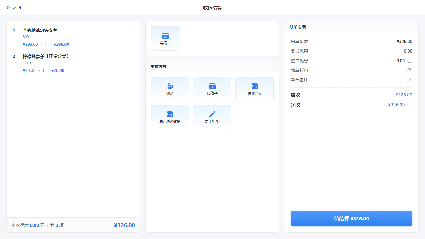Click the 订单明细 panel header

[351, 27]
